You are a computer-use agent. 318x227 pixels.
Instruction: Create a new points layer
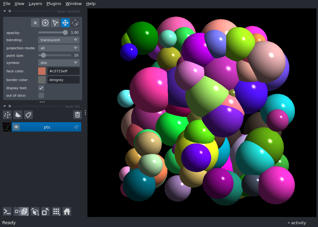pyautogui.click(x=7, y=115)
